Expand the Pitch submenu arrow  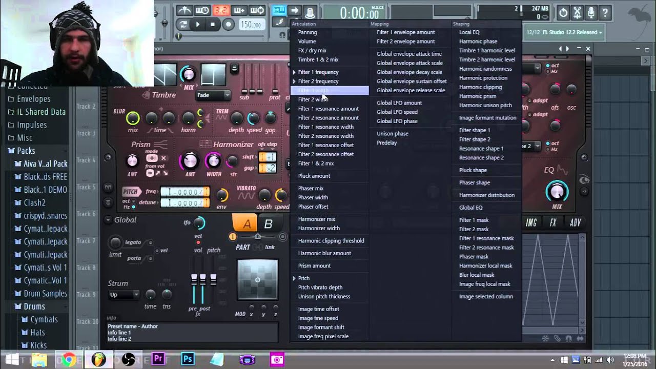294,278
